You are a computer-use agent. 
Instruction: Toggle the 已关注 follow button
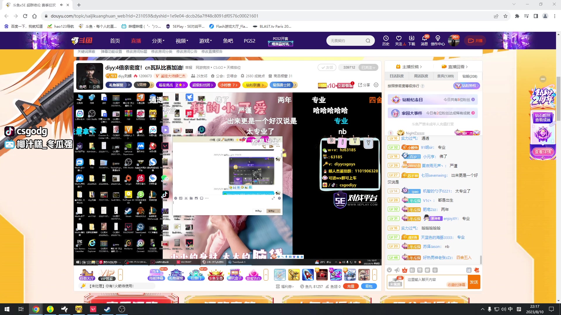pos(368,67)
